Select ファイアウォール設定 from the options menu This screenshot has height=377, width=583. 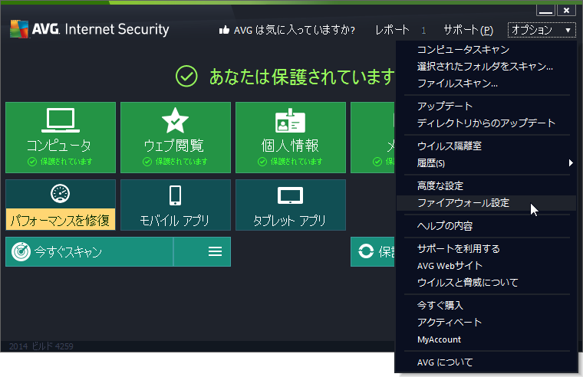463,203
